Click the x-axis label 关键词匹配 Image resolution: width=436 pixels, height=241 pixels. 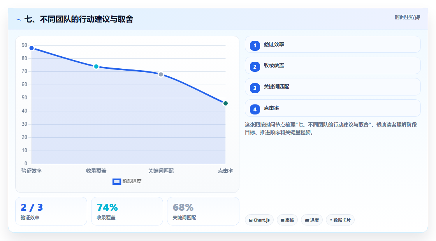tap(161, 171)
